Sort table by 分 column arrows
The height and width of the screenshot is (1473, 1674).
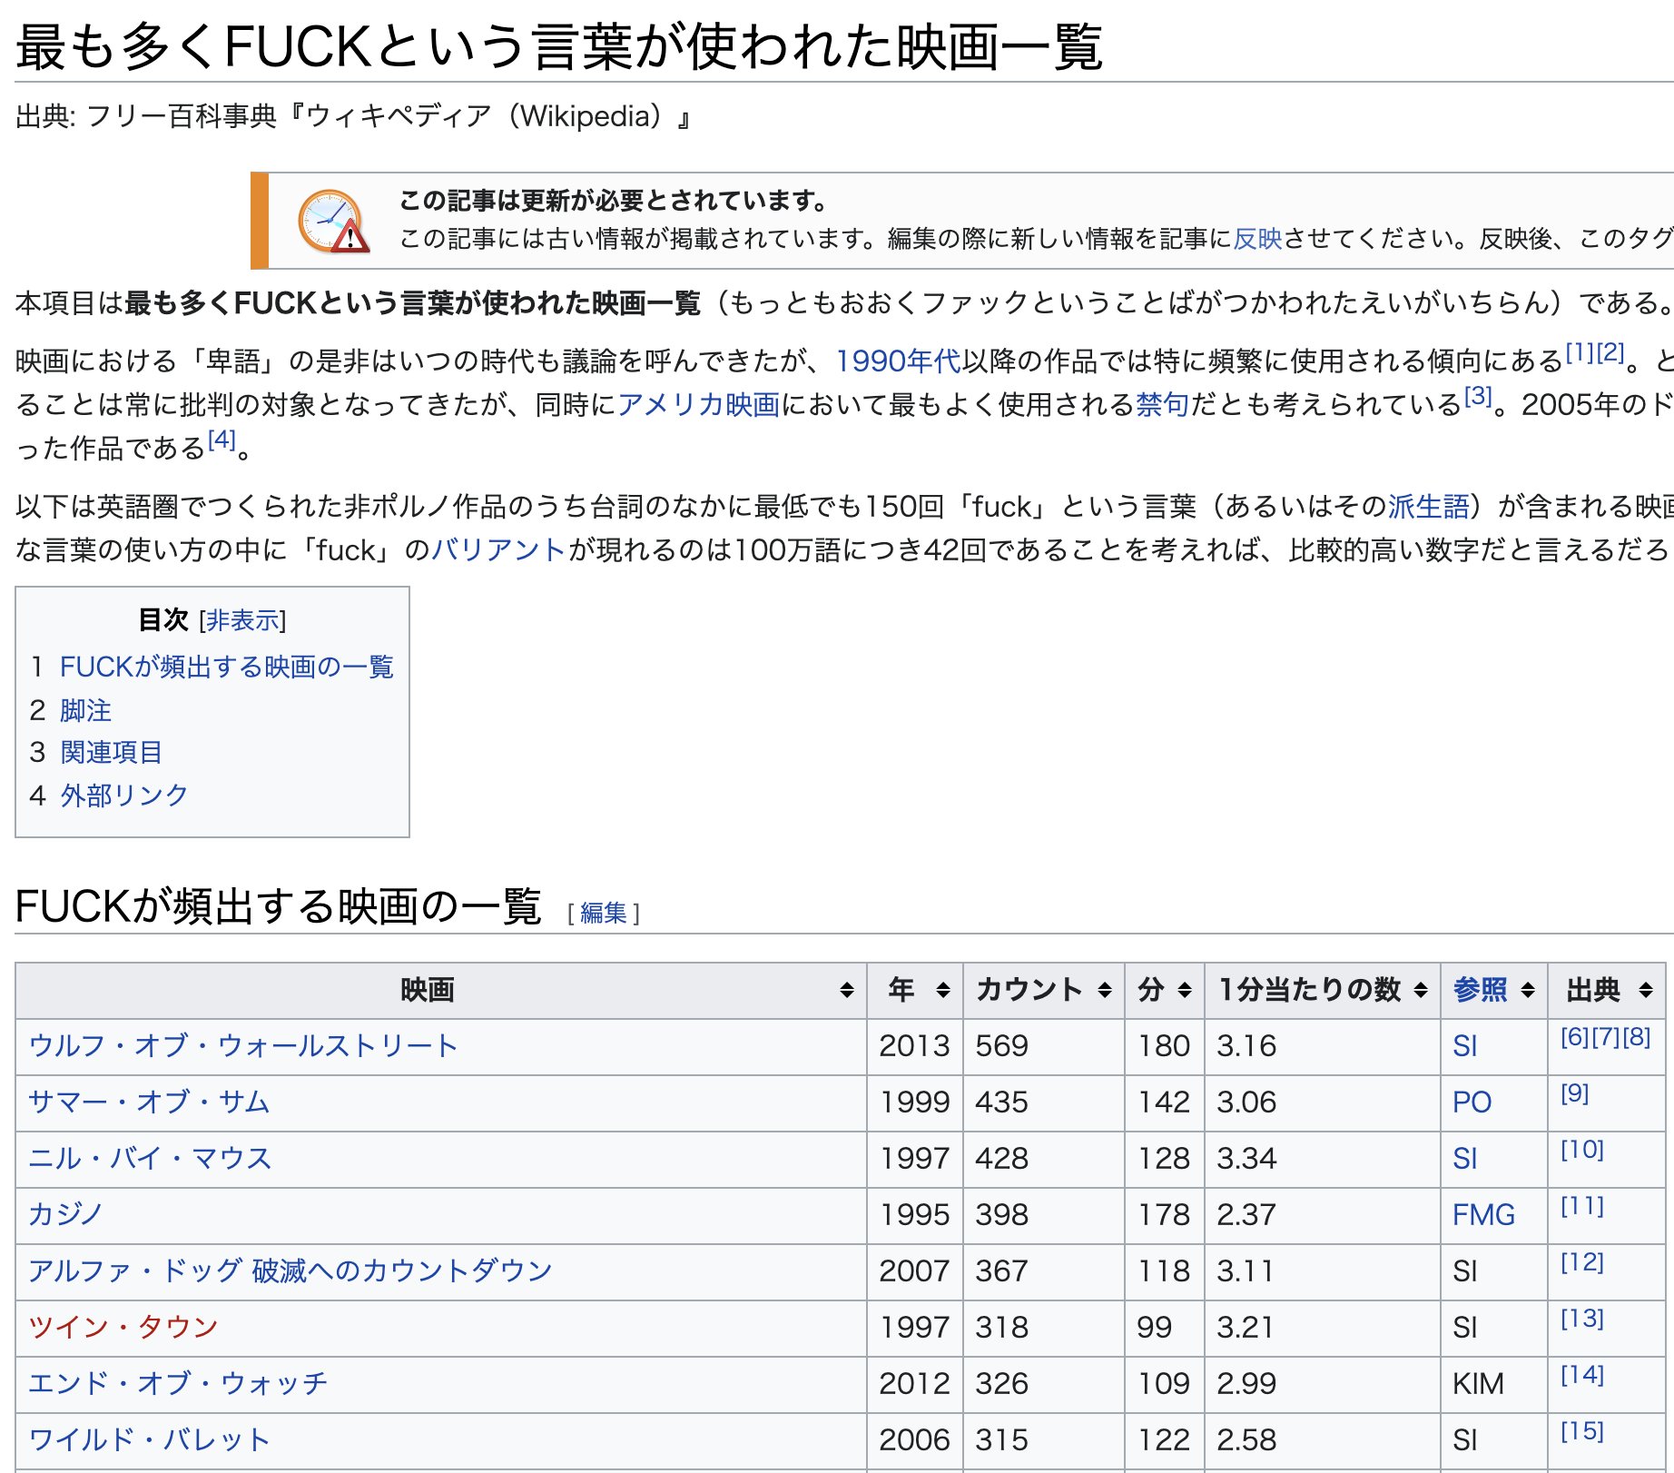point(1185,990)
